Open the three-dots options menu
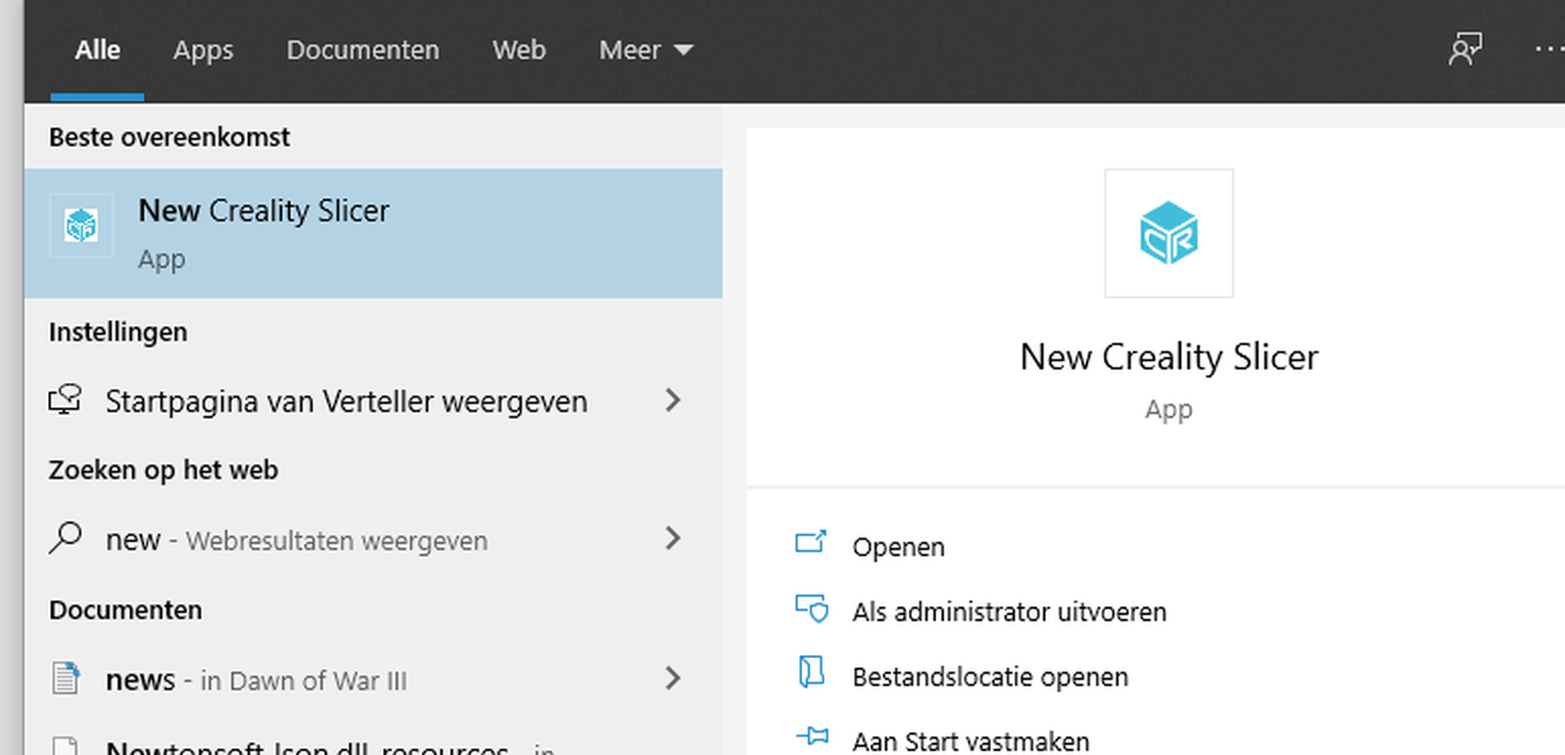1565x755 pixels. (x=1547, y=49)
